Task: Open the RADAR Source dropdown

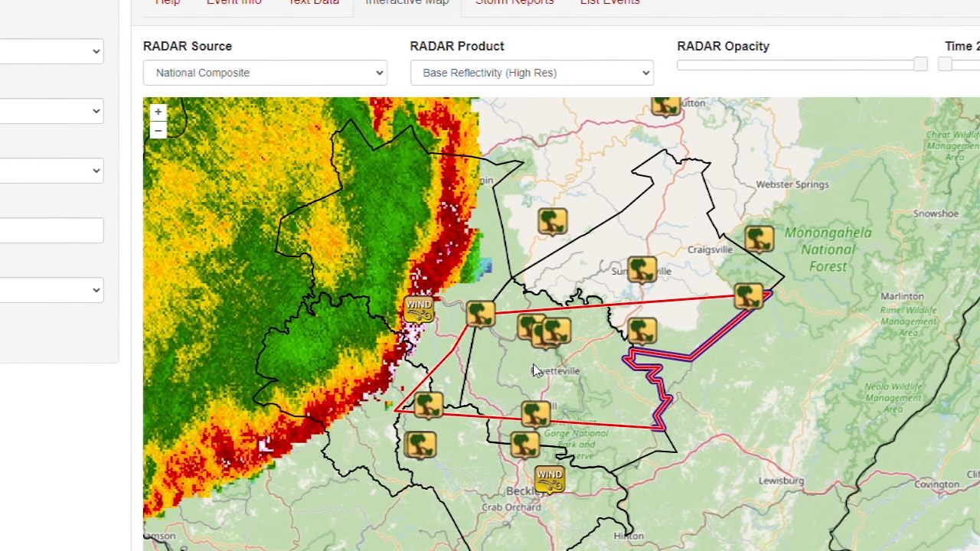Action: pos(265,72)
